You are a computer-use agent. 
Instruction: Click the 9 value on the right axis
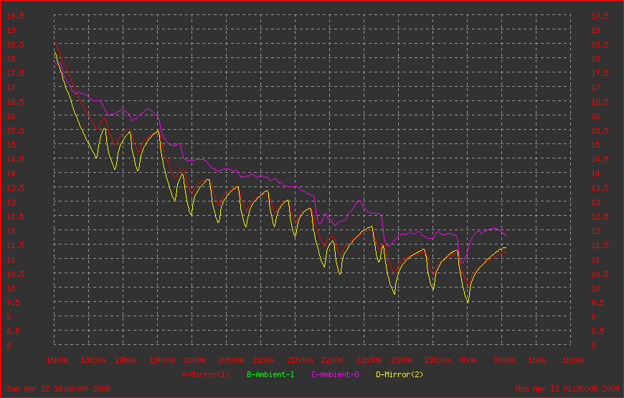point(593,317)
